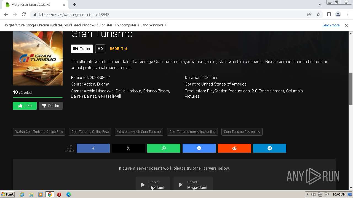Open Opera from the taskbar

59,194
